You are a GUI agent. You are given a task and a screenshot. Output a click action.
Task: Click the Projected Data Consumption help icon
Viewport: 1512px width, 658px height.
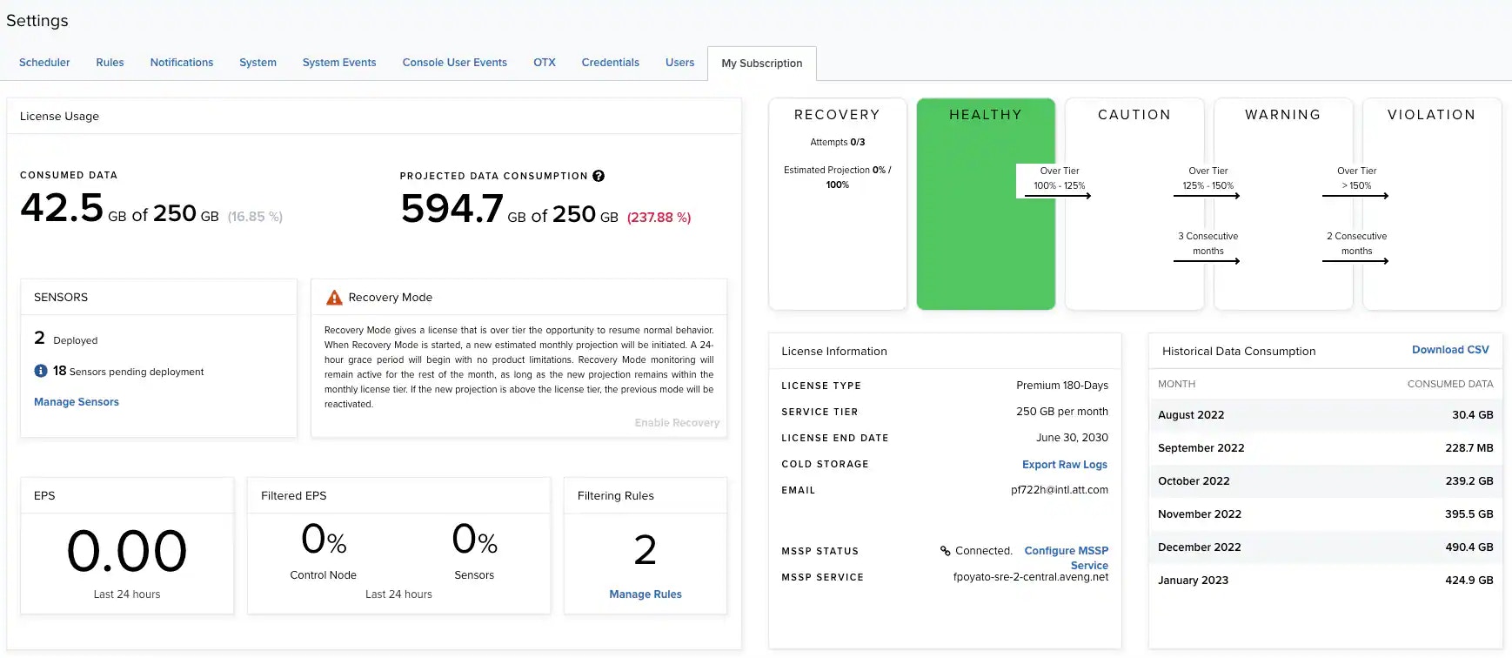(599, 176)
